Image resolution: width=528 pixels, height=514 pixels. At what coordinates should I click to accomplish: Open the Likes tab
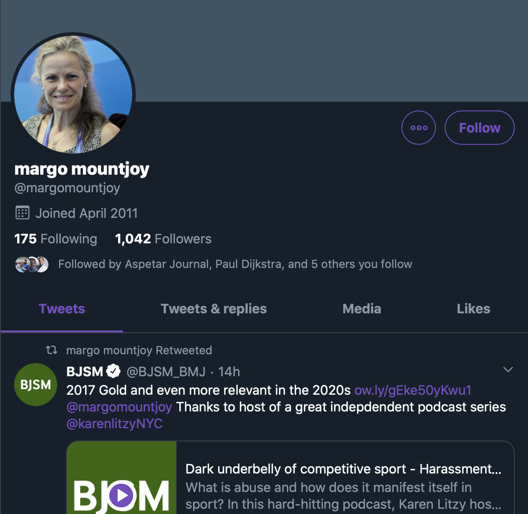pos(473,309)
